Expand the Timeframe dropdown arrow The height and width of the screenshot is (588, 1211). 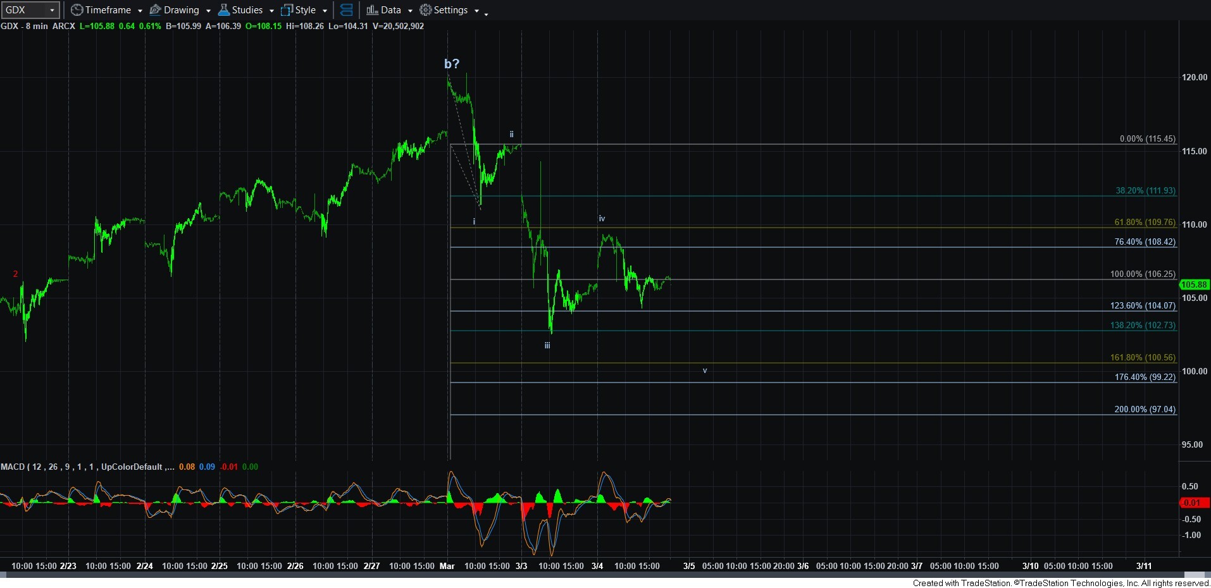pos(140,11)
